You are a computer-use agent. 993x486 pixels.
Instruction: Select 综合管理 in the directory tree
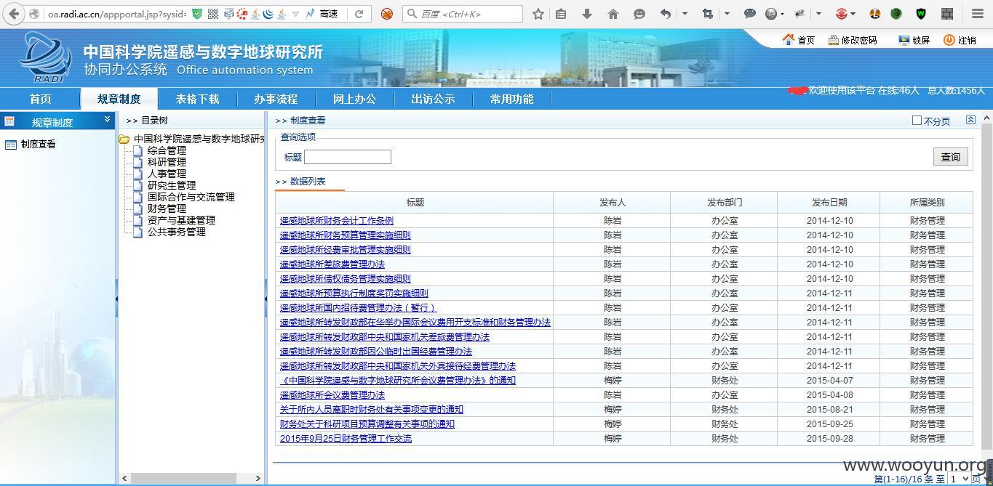point(167,150)
